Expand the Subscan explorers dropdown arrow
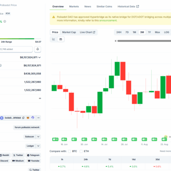This screenshot has height=171, width=171. click(x=38, y=137)
